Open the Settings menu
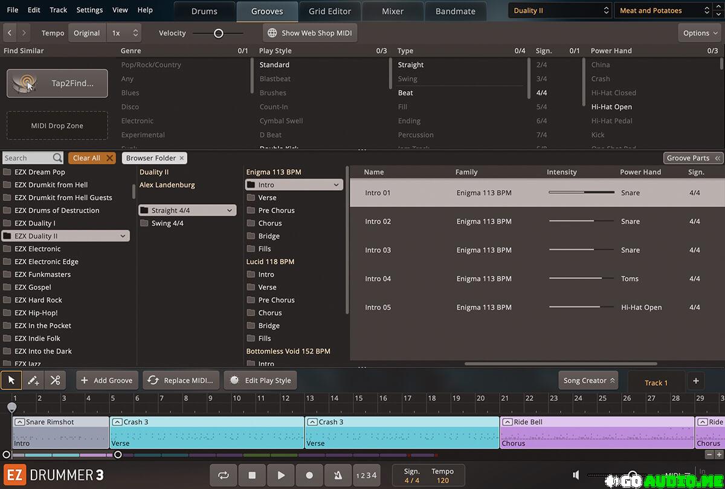Viewport: 725px width, 489px height. [x=89, y=10]
